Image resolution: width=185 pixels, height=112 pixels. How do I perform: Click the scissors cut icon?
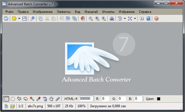pyautogui.click(x=47, y=18)
